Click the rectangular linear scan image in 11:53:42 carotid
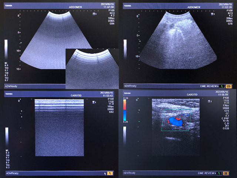237x178 pixels. (x=59, y=128)
